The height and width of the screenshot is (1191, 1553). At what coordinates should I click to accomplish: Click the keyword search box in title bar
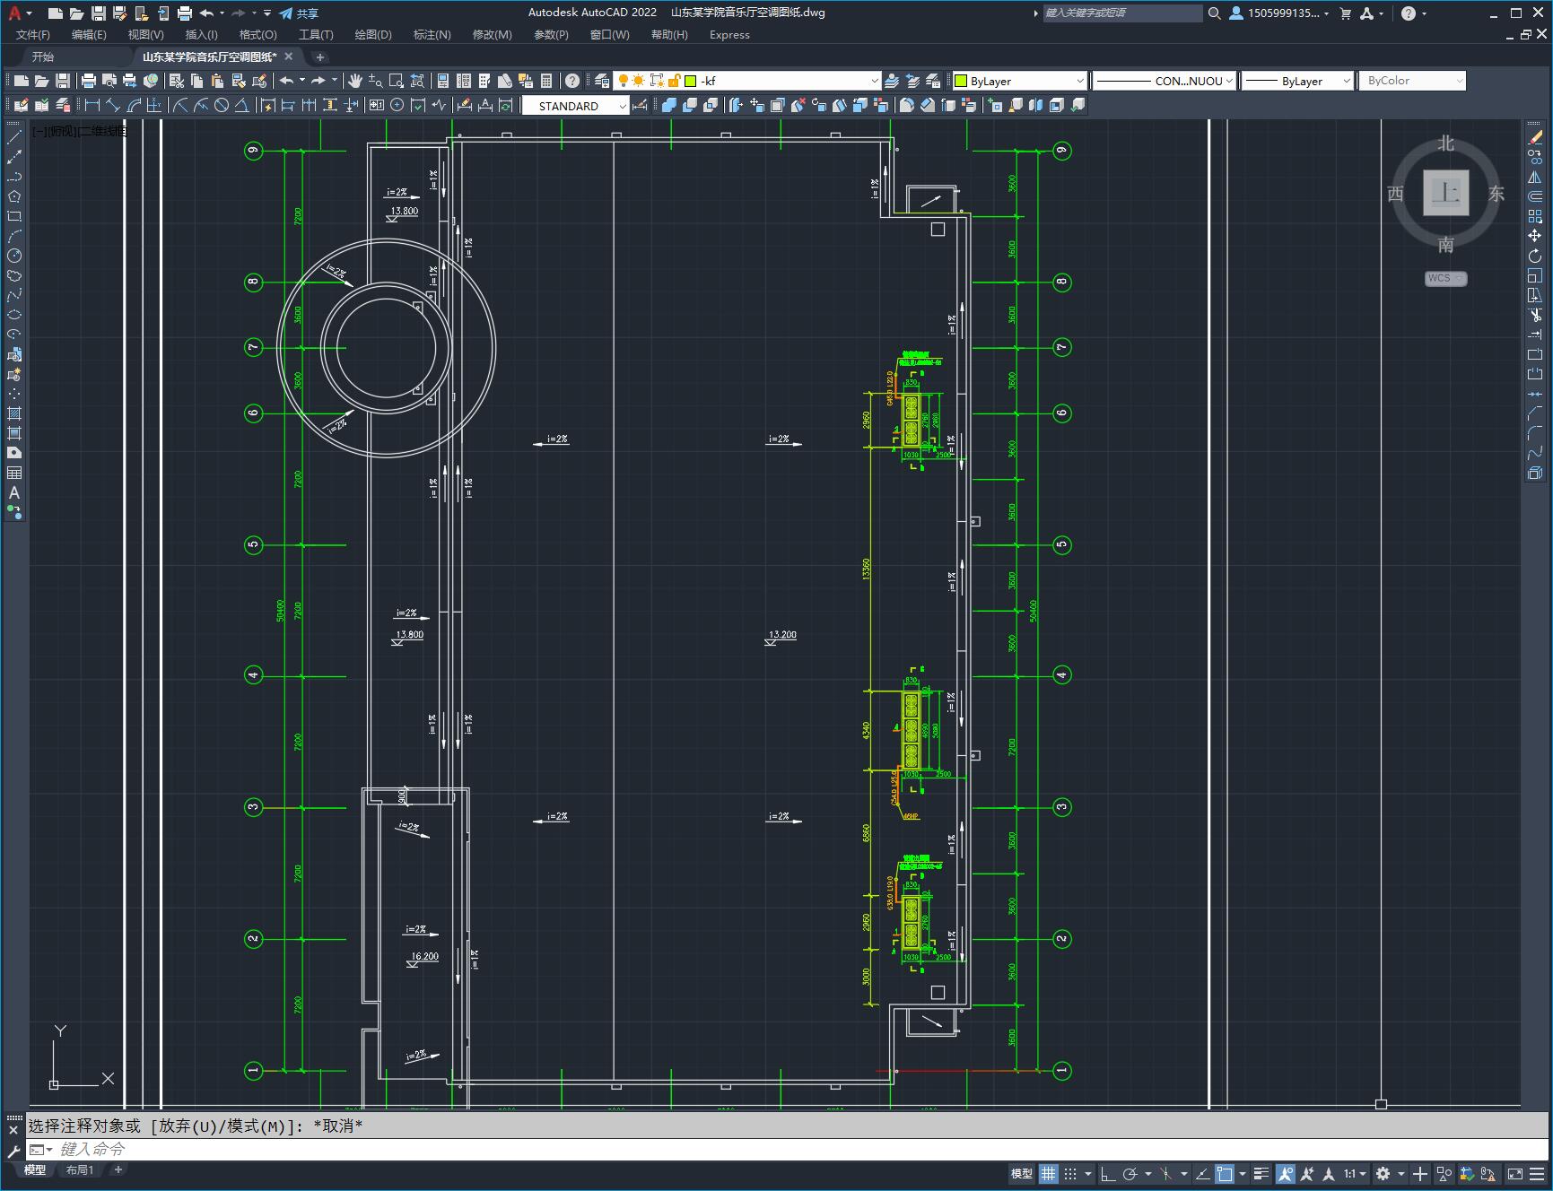pos(1122,13)
